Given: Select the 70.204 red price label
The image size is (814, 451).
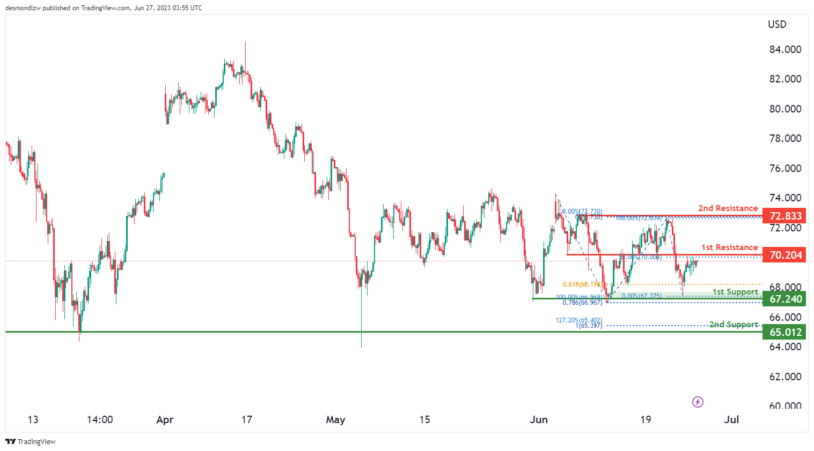Looking at the screenshot, I should pyautogui.click(x=784, y=255).
